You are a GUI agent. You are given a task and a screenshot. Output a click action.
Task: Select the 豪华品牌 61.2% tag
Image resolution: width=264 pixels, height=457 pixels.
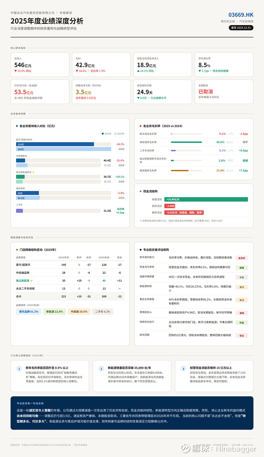(x=29, y=312)
